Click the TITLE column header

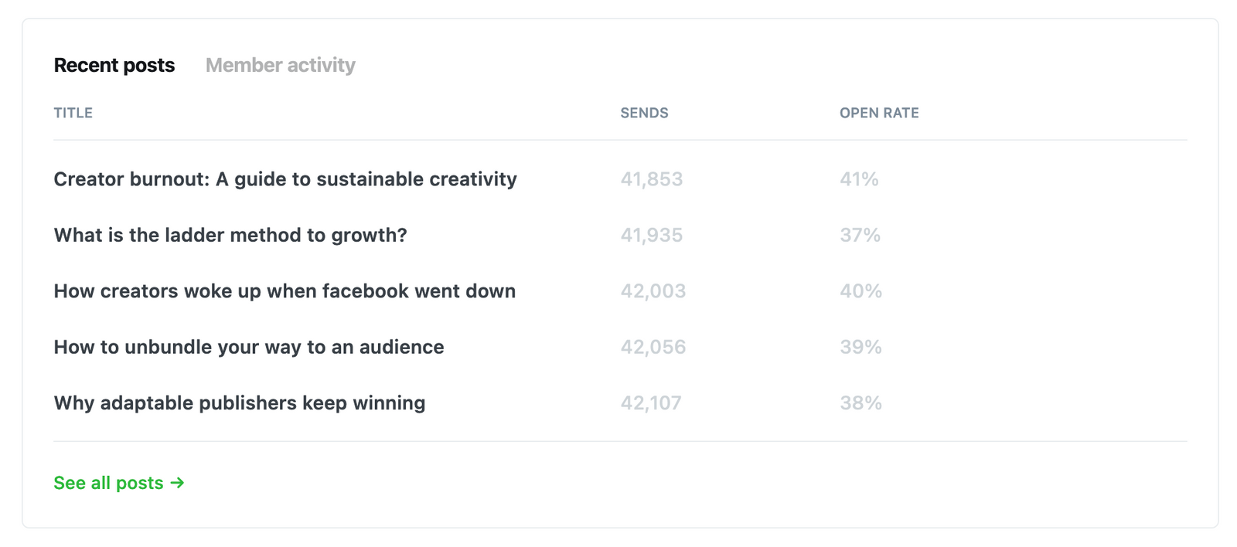coord(73,113)
